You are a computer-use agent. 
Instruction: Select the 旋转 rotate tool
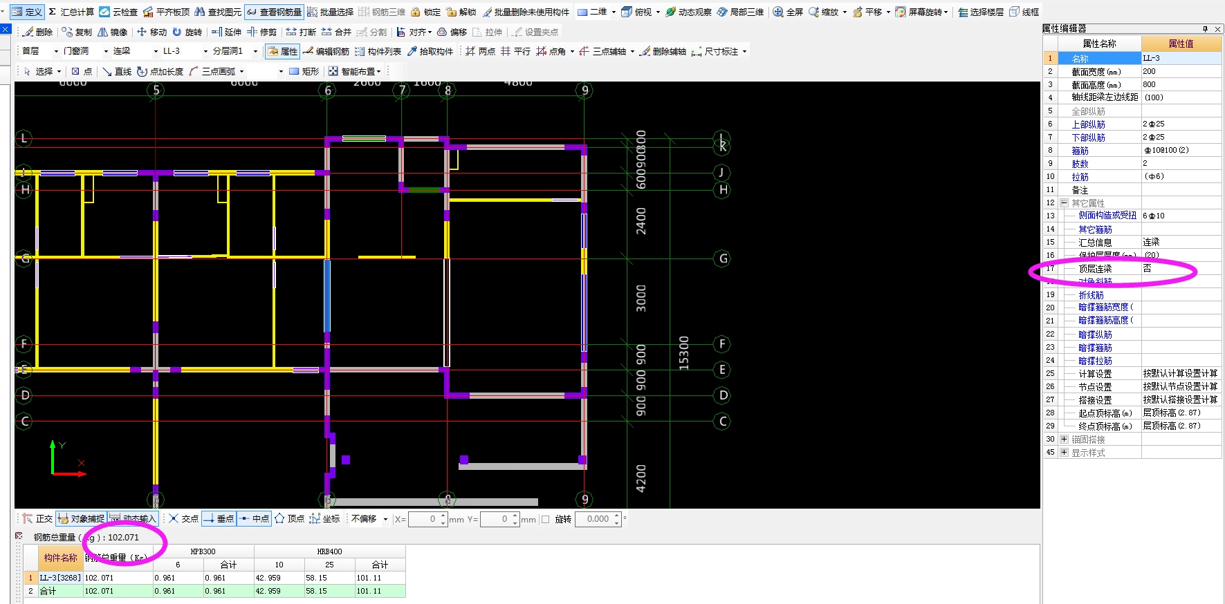[187, 32]
